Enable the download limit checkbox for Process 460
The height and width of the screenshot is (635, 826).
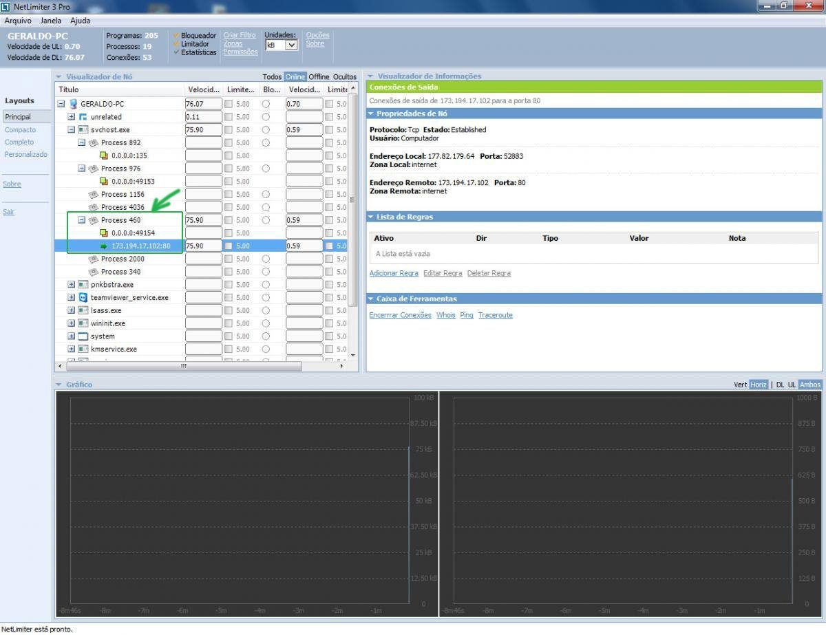[228, 220]
